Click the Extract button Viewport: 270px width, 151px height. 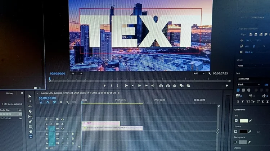tap(168, 86)
